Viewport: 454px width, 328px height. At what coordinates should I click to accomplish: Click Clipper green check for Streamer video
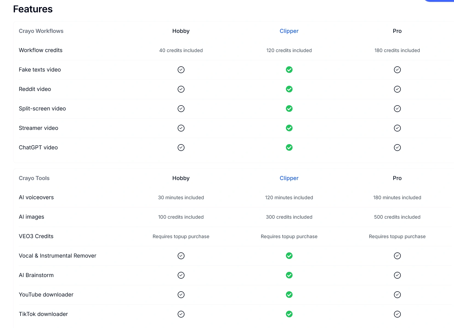point(289,128)
